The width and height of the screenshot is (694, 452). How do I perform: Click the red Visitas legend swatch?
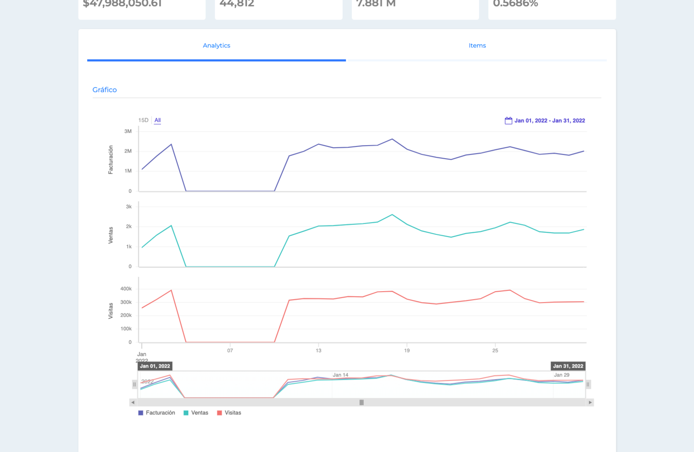click(x=219, y=413)
